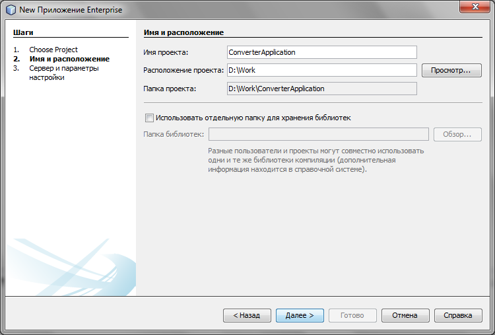Cancel the wizard with Отмена
Viewport: 495px width, 335px height.
tap(405, 315)
